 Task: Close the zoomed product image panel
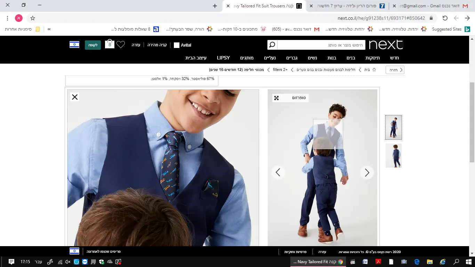(x=75, y=97)
